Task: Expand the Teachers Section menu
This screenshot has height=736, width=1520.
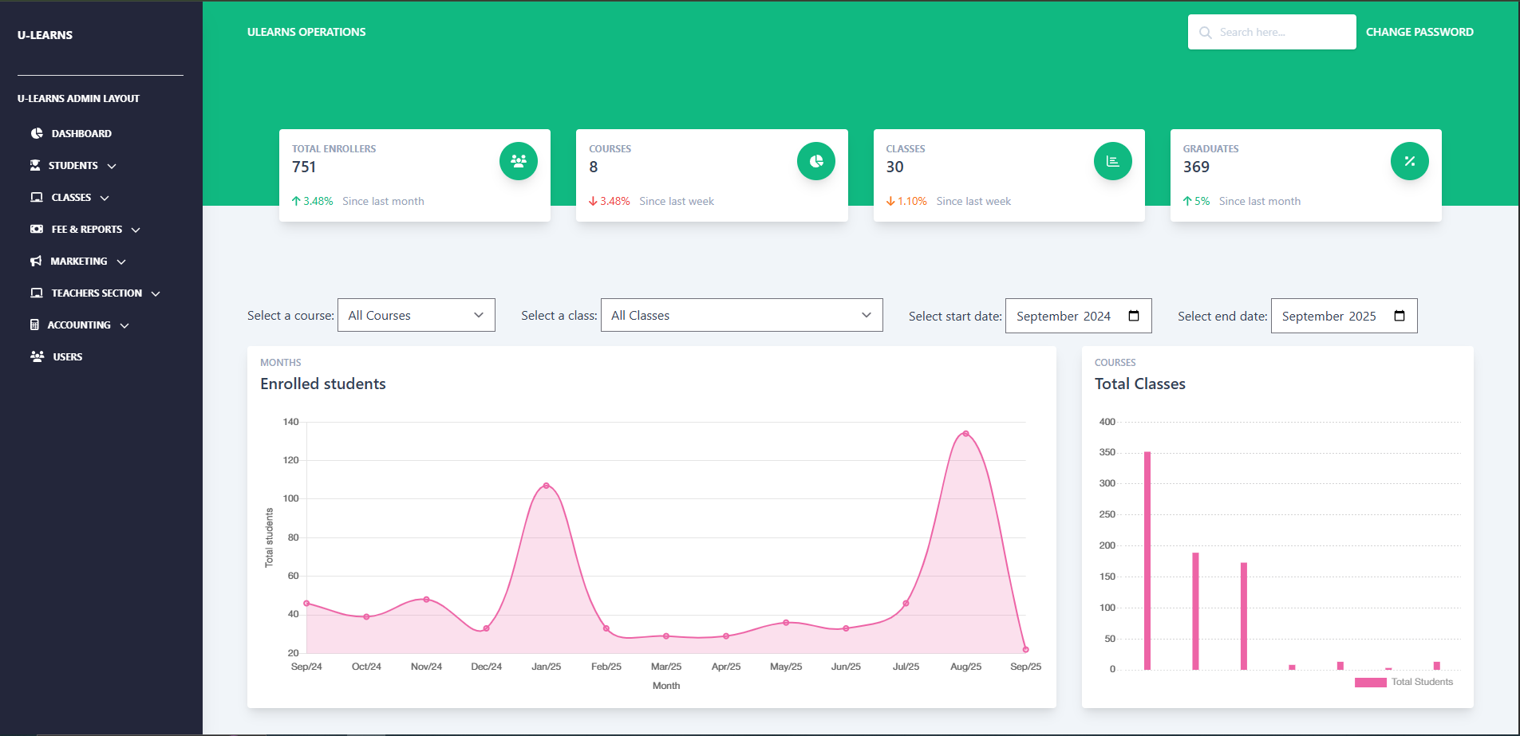Action: click(x=95, y=293)
